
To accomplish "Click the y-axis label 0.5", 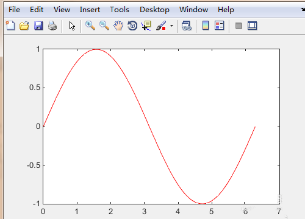I will pyautogui.click(x=35, y=88).
